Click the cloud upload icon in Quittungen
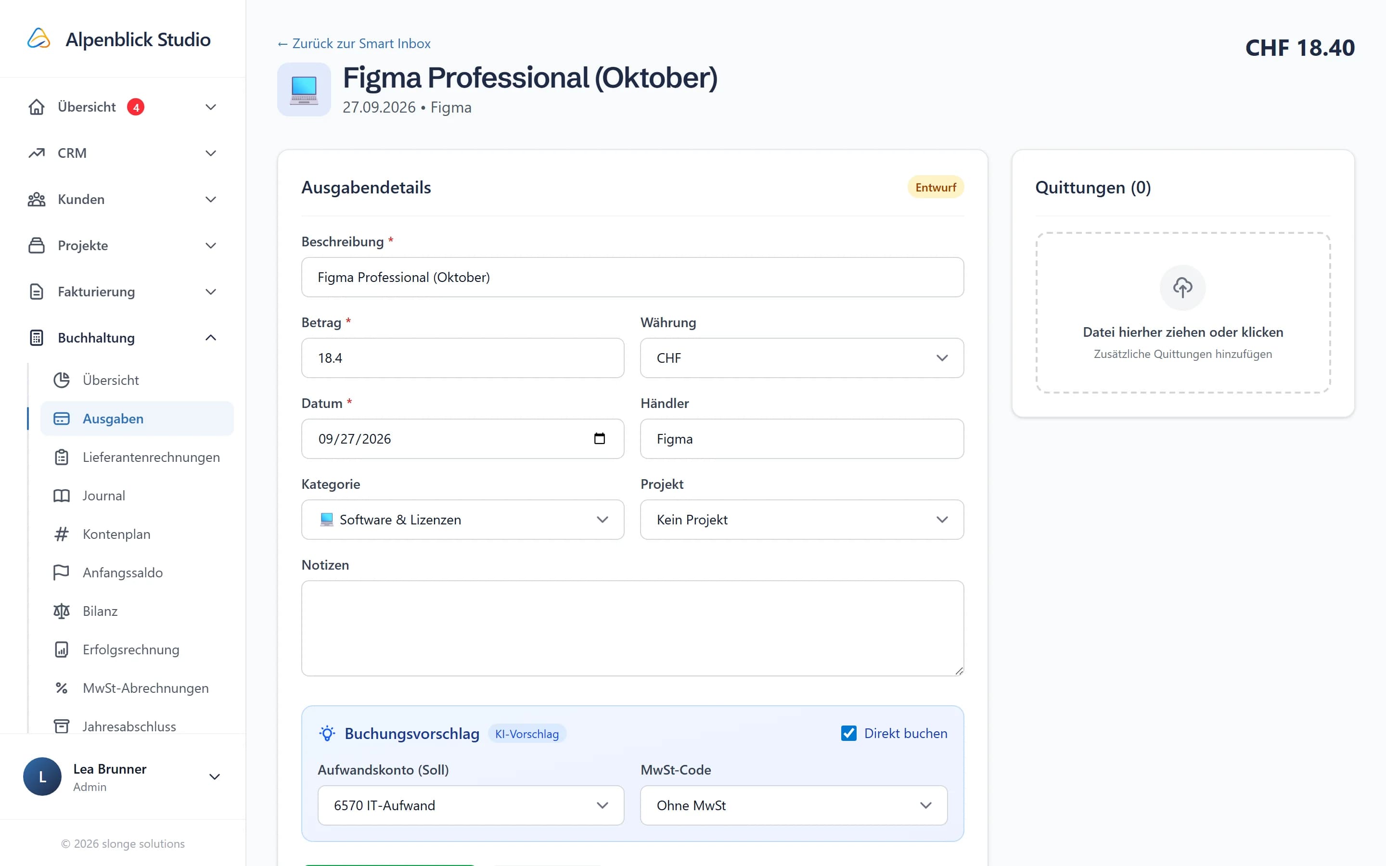 point(1183,288)
